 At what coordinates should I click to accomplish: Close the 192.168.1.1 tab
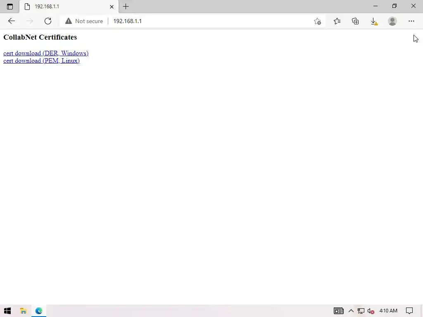pyautogui.click(x=112, y=7)
